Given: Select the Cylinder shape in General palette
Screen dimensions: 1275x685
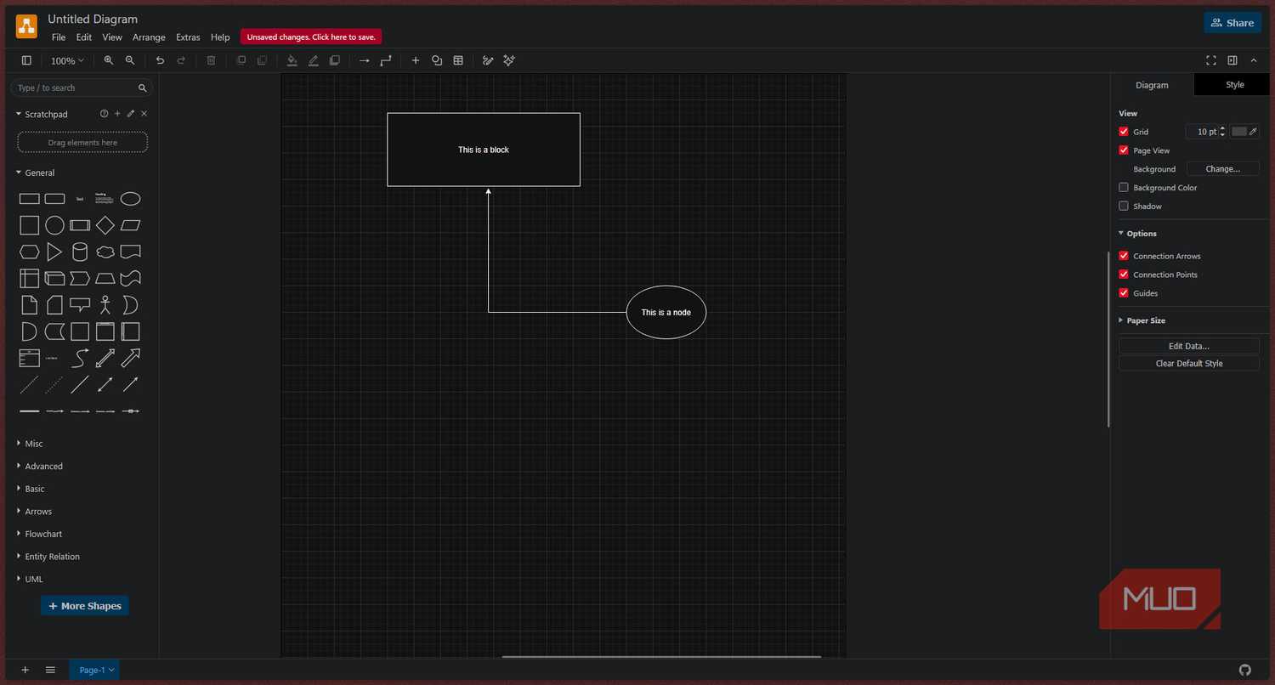Looking at the screenshot, I should coord(80,252).
